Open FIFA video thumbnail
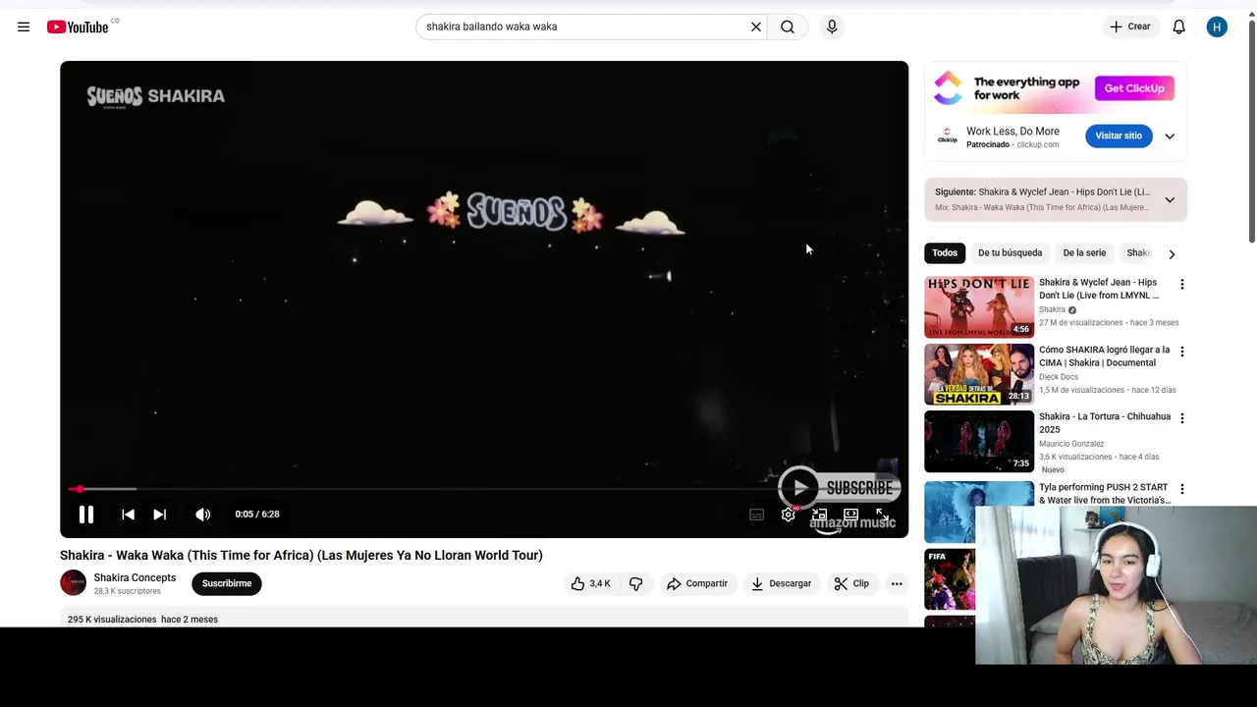Image resolution: width=1257 pixels, height=707 pixels. [950, 579]
